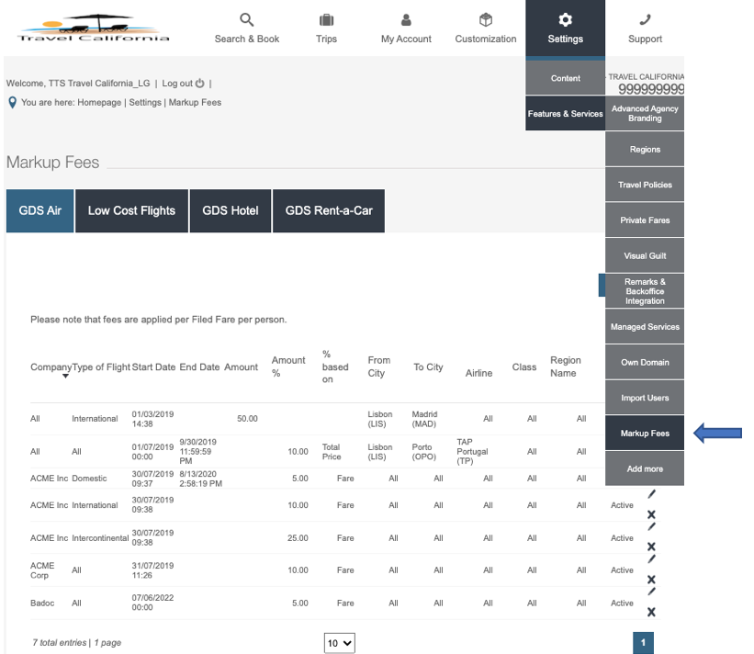Viewport: 754px width, 654px height.
Task: Click the Homepage breadcrumb link
Action: tap(99, 103)
